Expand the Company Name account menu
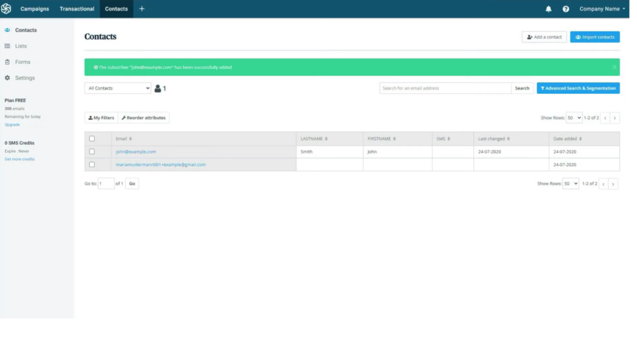Image resolution: width=637 pixels, height=358 pixels. pos(602,9)
